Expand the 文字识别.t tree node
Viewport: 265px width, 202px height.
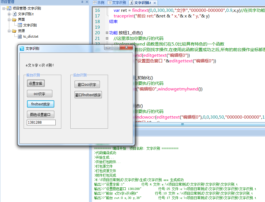pos(9,14)
